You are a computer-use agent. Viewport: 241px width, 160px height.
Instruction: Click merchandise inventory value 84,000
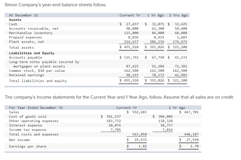coord(158,33)
